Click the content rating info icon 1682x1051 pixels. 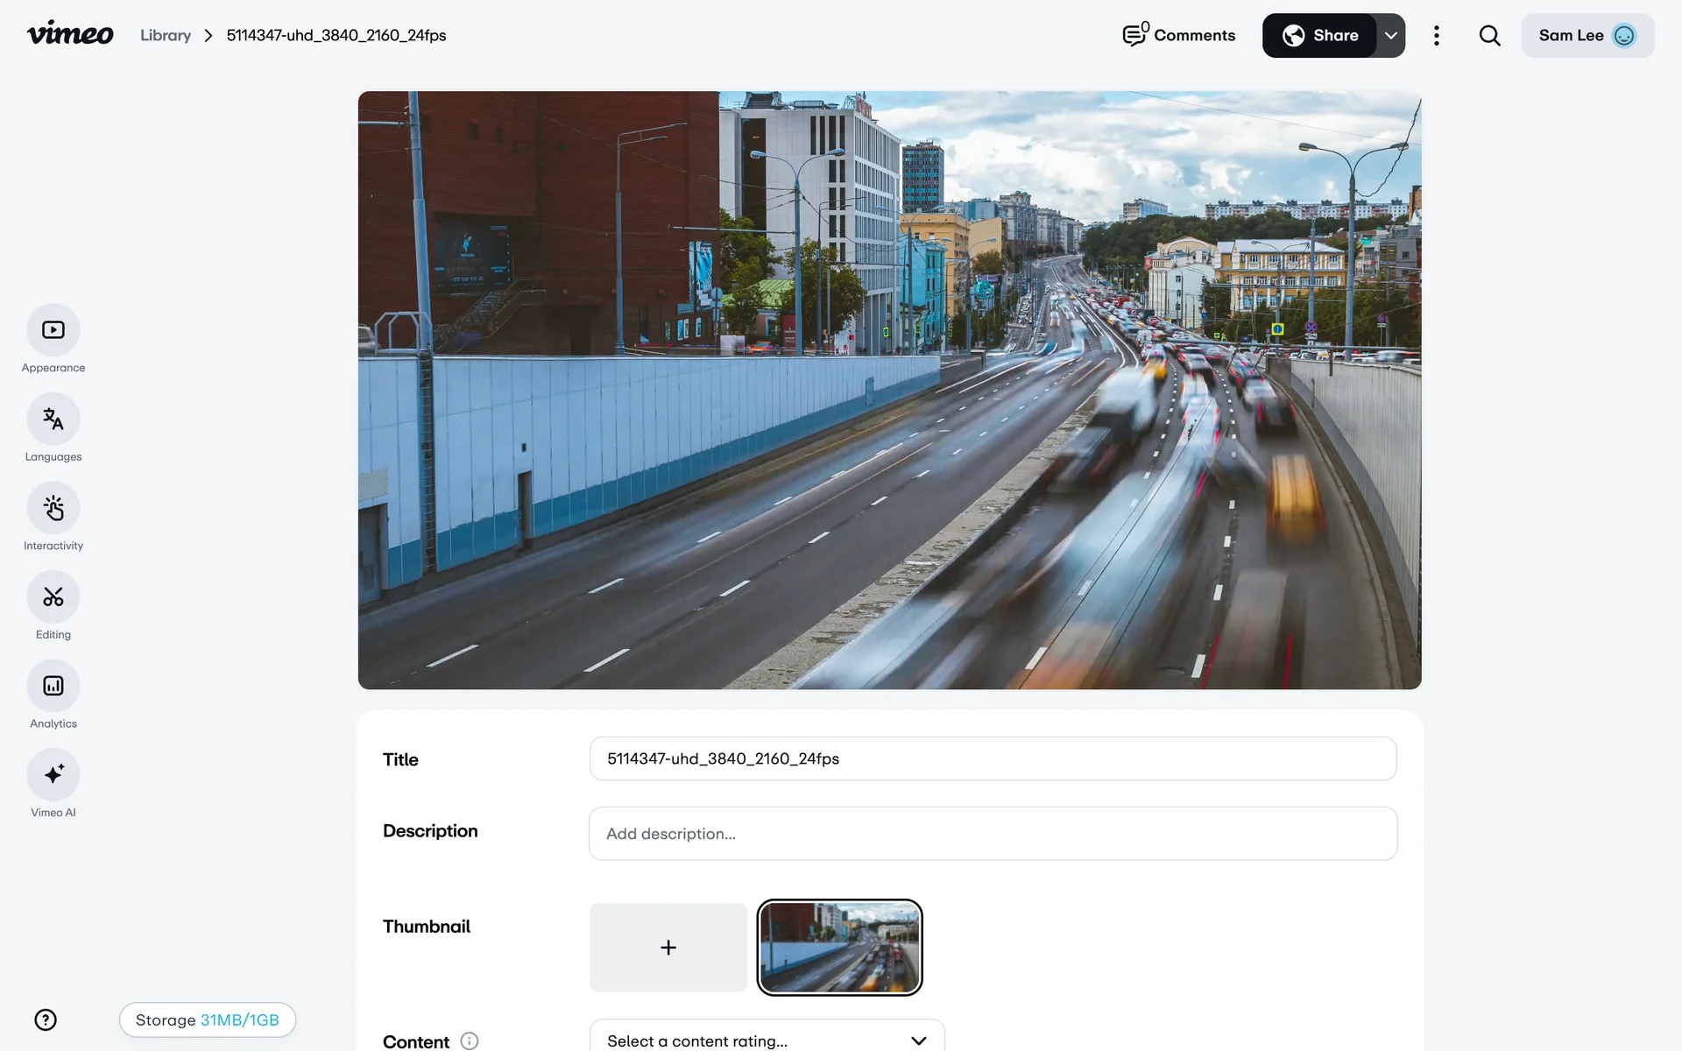pos(470,1040)
